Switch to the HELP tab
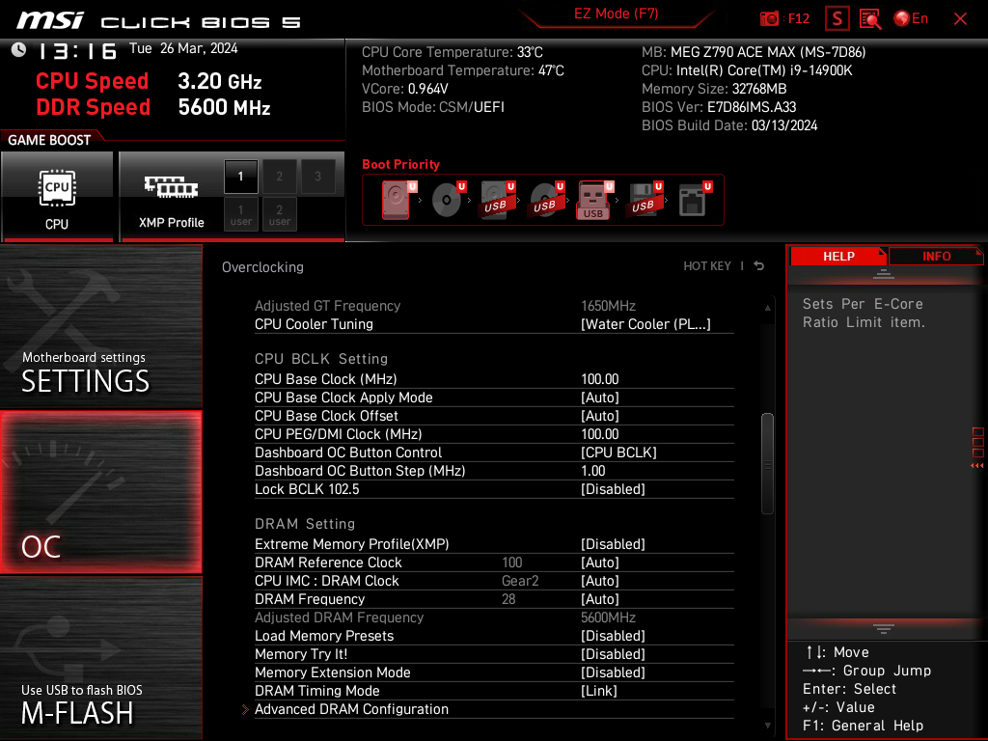 coord(838,257)
